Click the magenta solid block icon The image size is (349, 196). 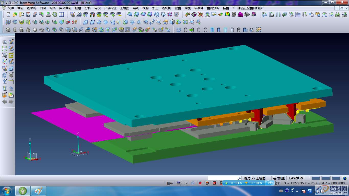pos(240,15)
